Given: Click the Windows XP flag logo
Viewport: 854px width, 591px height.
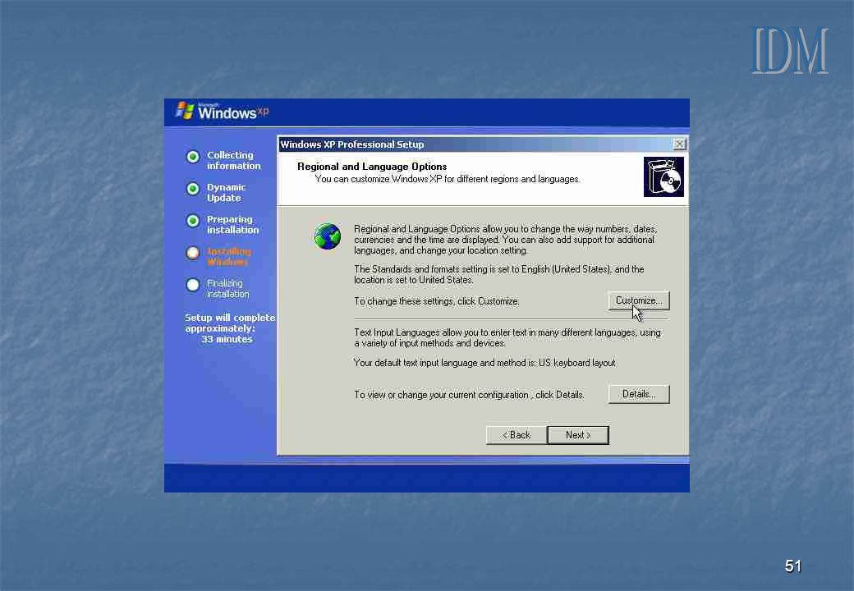Looking at the screenshot, I should coord(185,110).
